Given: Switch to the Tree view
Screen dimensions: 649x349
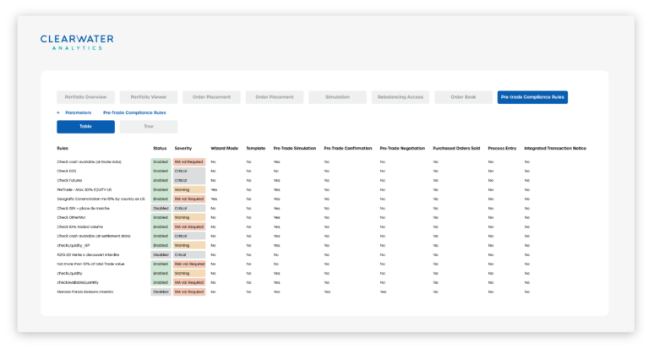Looking at the screenshot, I should point(149,127).
